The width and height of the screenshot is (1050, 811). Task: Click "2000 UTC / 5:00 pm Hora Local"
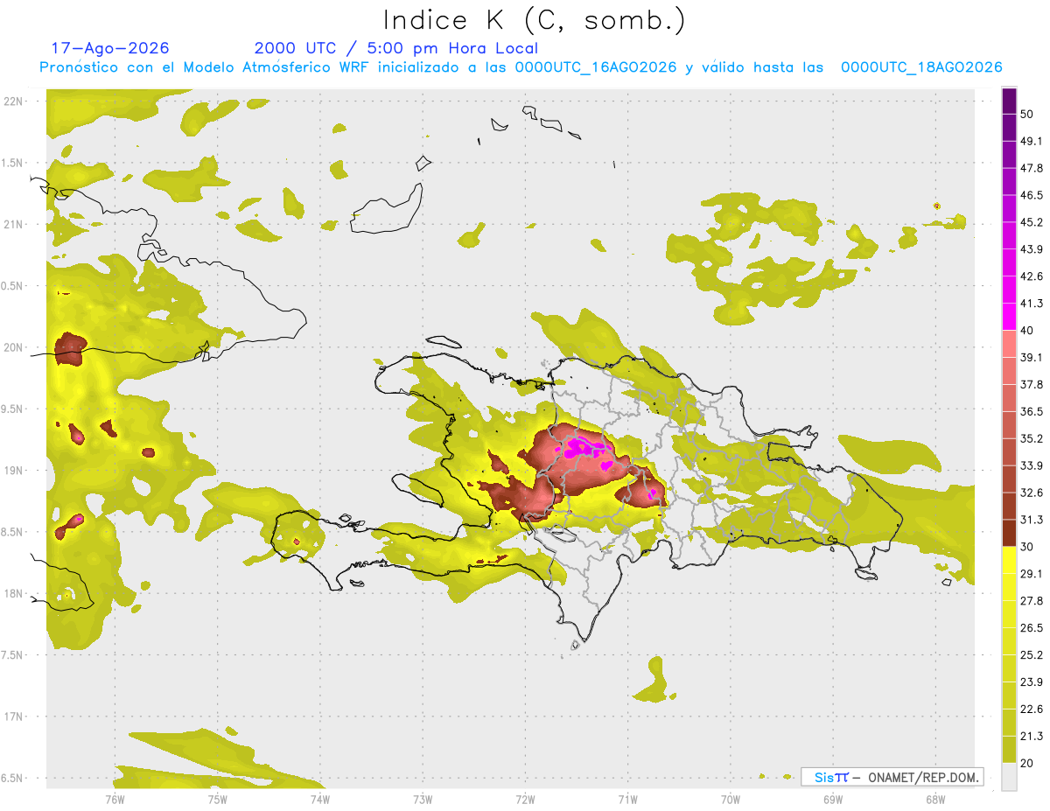tap(396, 48)
